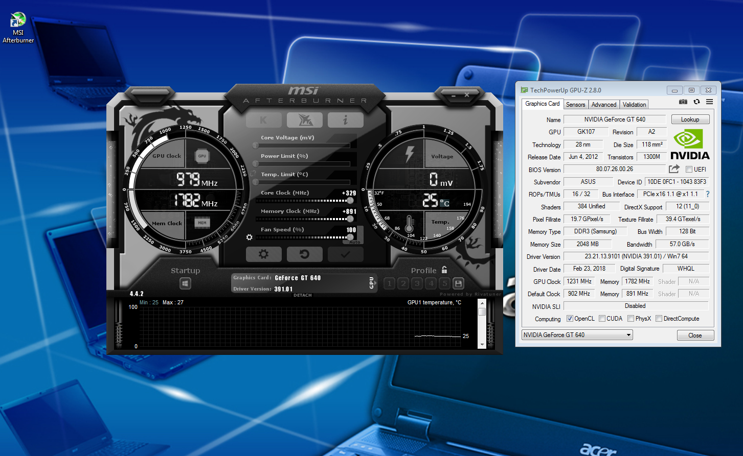The image size is (743, 456).
Task: Click the GPU-Z refresh icon
Action: click(696, 102)
